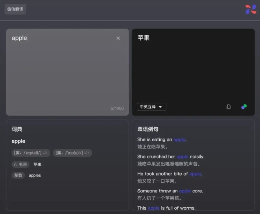Click the 词典 section heading
Screen dimensions: 260x214
coord(17,129)
